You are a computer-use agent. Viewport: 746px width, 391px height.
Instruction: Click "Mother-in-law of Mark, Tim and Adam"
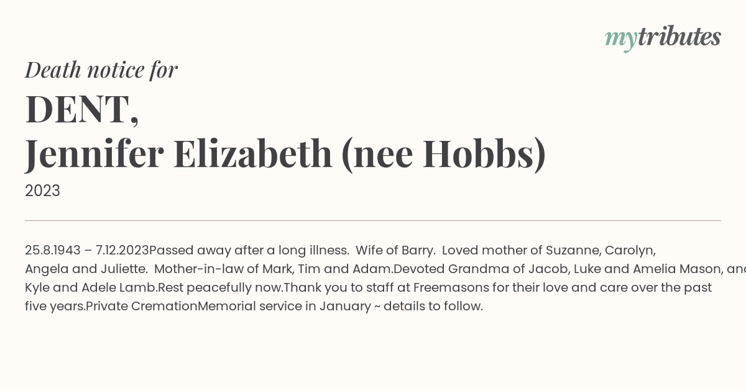point(274,269)
